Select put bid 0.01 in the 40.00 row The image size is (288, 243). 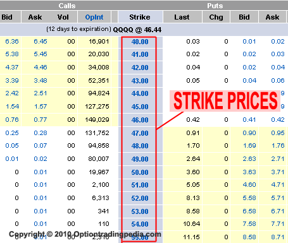(249, 42)
